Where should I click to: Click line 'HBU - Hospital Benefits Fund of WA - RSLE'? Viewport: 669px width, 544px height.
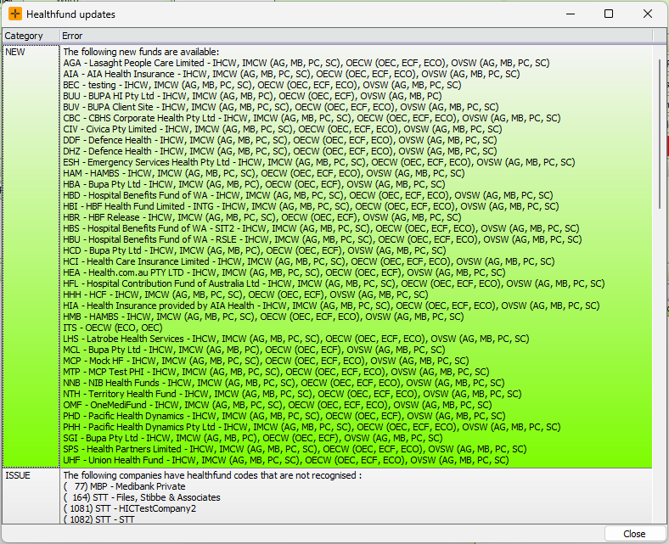point(323,239)
